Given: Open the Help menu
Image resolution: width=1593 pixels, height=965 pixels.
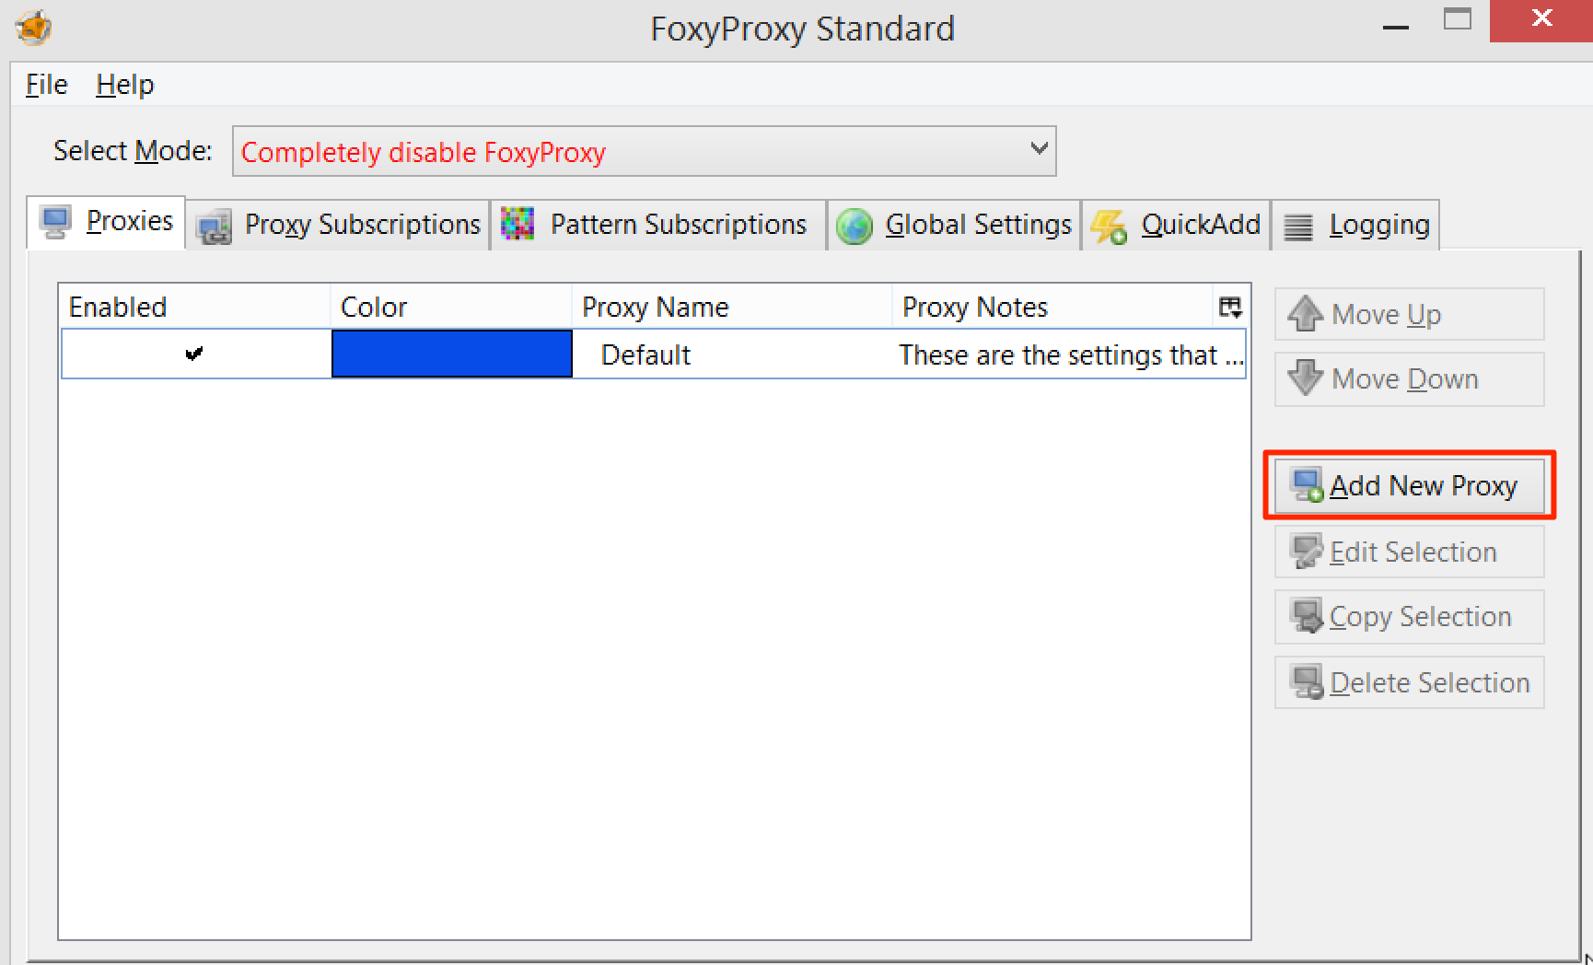Looking at the screenshot, I should (124, 85).
